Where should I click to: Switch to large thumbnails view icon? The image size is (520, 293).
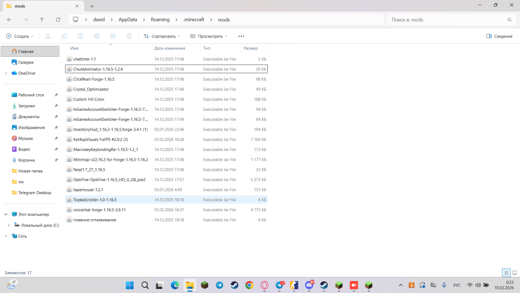515,273
